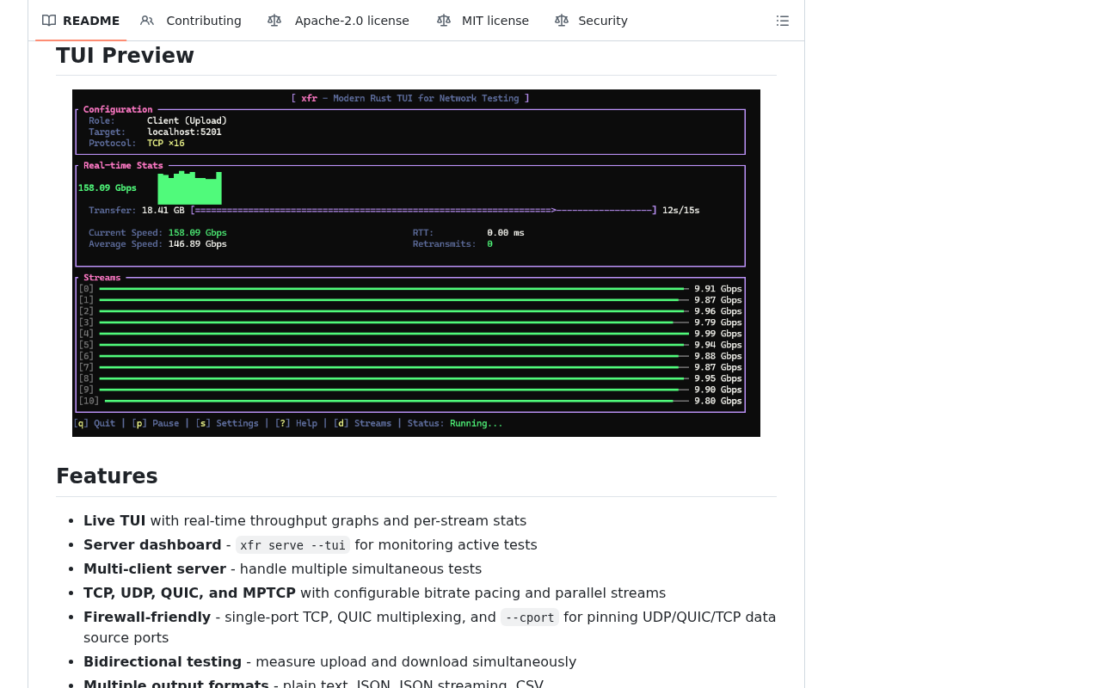Select the inline code --cport

coord(529,617)
